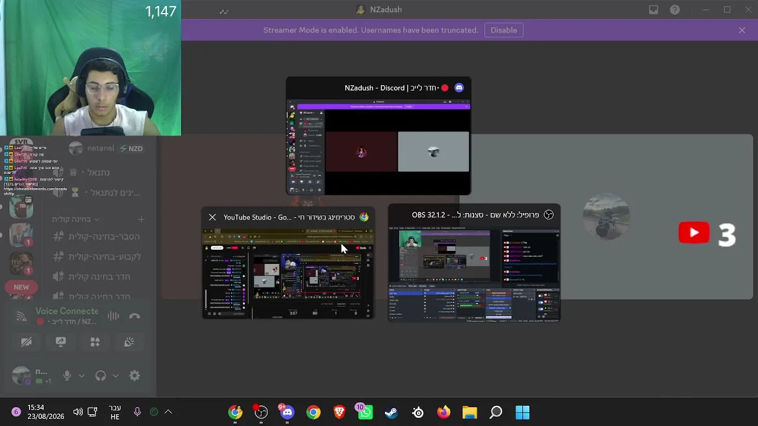This screenshot has width=758, height=426.
Task: Close the YouTube Studio window preview
Action: click(x=212, y=217)
